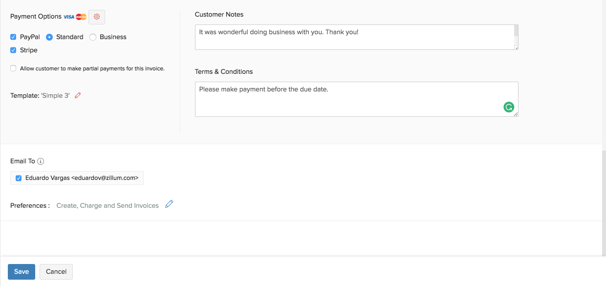Viewport: 606px width, 287px height.
Task: Uncheck Eduardo Vargas as email recipient
Action: 18,178
